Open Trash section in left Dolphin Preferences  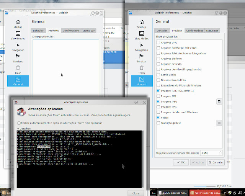pyautogui.click(x=18, y=70)
